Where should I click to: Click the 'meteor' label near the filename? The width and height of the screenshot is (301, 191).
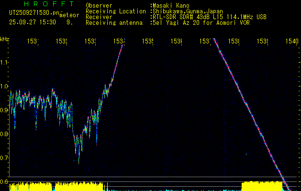click(69, 15)
